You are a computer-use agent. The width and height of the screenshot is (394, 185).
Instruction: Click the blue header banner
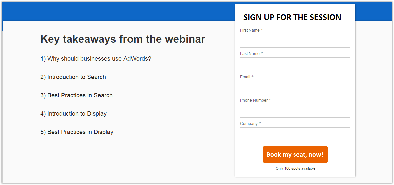pyautogui.click(x=117, y=12)
